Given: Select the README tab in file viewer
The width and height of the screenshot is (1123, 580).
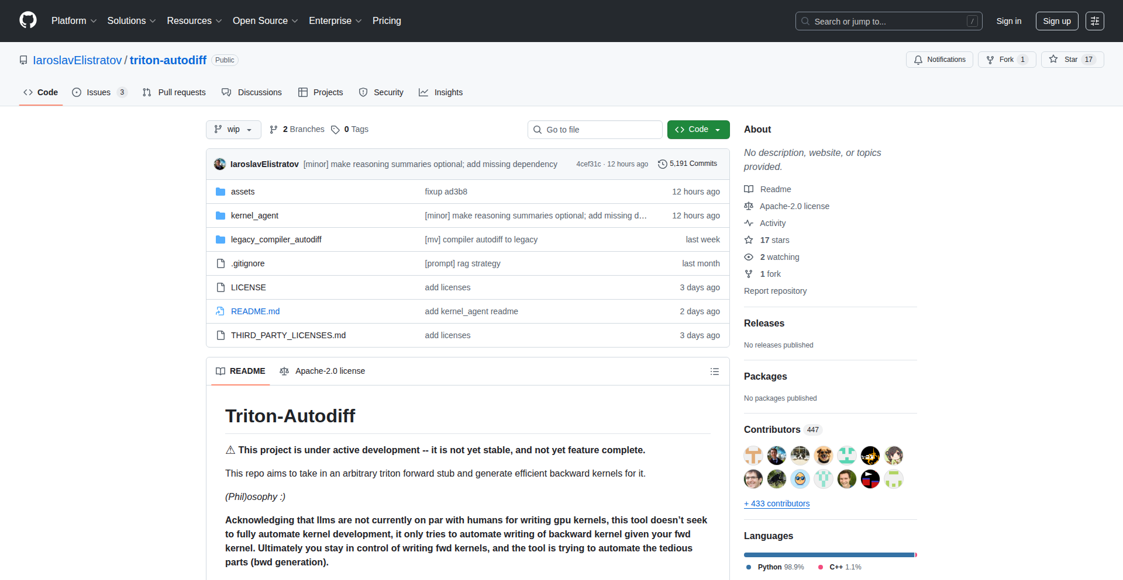Looking at the screenshot, I should click(240, 371).
